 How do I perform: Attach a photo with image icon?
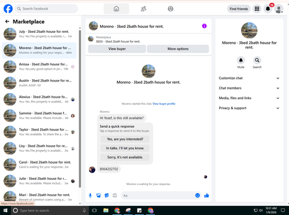coord(98,195)
